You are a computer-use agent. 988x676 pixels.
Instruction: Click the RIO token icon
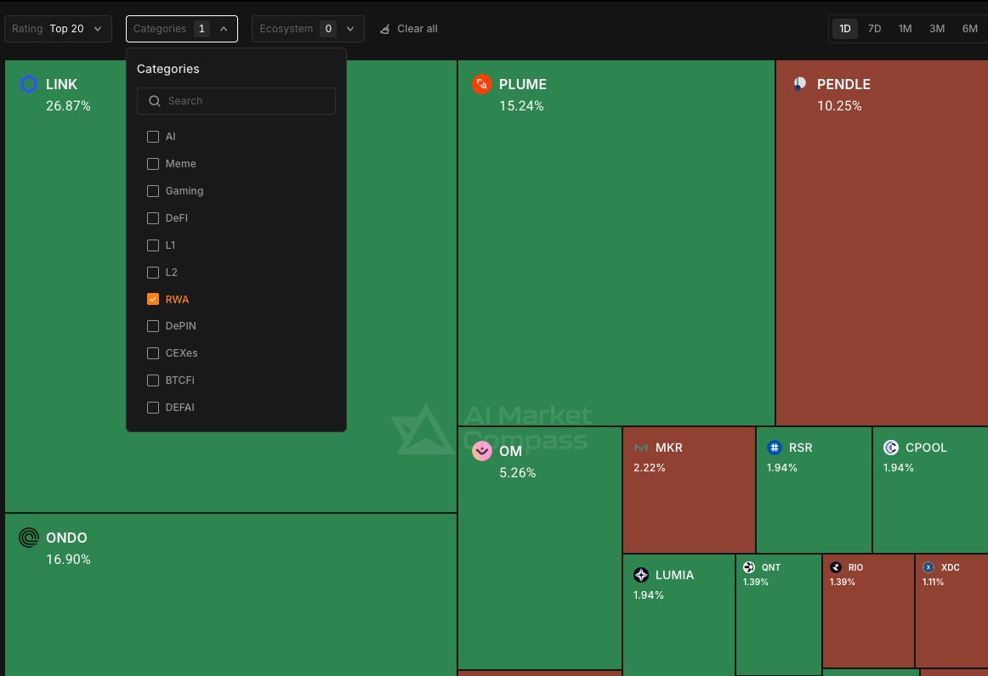[836, 567]
